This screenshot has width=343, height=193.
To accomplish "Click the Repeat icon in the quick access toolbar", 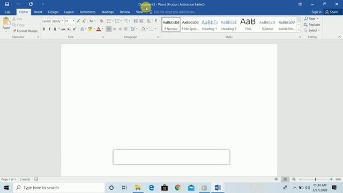I will 31,4.
